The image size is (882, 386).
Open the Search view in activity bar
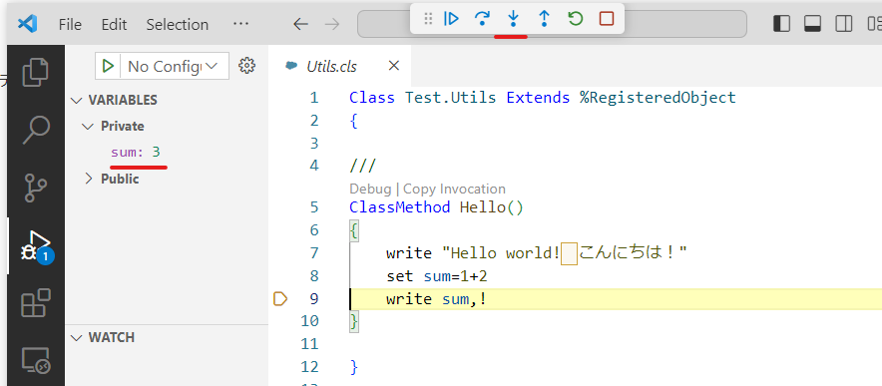click(36, 130)
